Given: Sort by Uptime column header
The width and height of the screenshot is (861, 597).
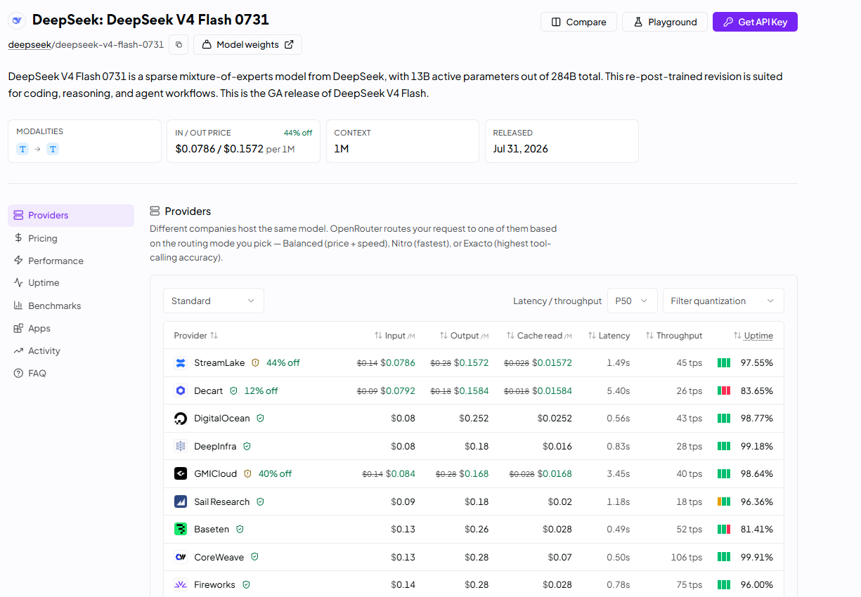Looking at the screenshot, I should point(753,336).
